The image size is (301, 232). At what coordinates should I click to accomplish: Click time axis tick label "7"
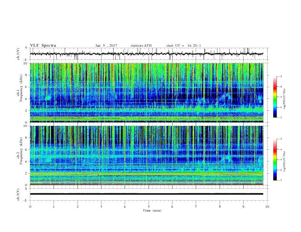(x=196, y=207)
